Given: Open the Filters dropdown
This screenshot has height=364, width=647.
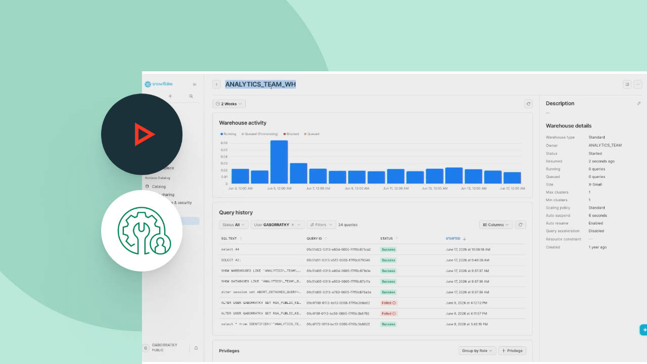Looking at the screenshot, I should pyautogui.click(x=321, y=224).
